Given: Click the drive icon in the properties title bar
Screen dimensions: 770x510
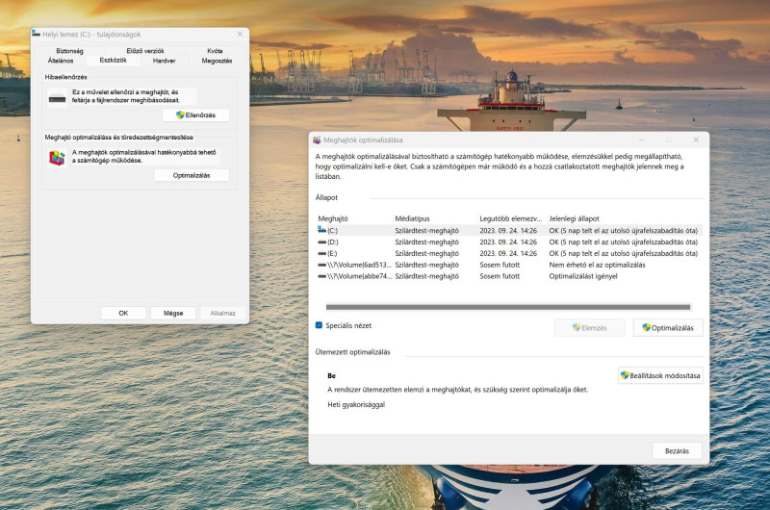Looking at the screenshot, I should pyautogui.click(x=36, y=34).
